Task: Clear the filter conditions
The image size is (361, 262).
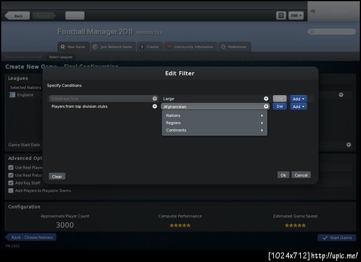Action: click(x=57, y=177)
